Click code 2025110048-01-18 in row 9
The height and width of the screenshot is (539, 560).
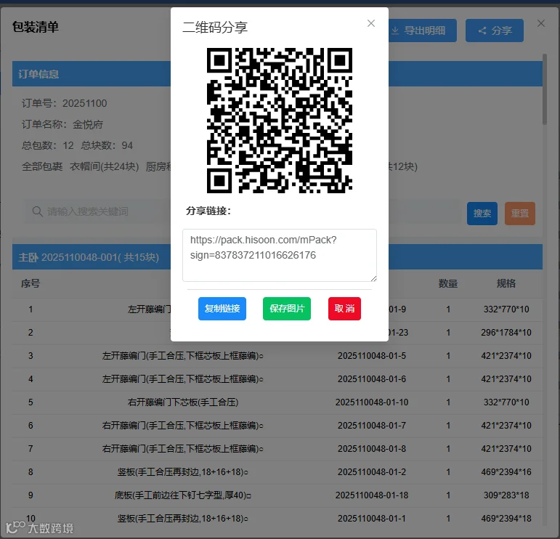pos(372,495)
